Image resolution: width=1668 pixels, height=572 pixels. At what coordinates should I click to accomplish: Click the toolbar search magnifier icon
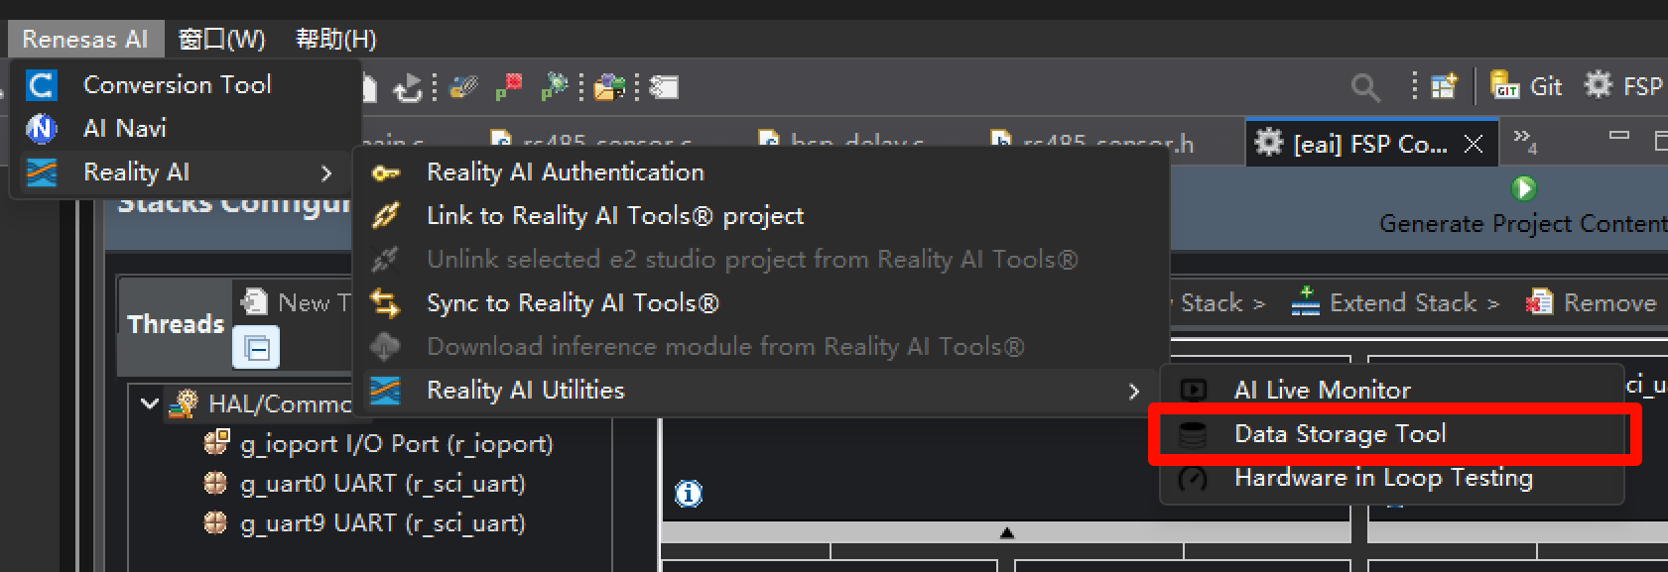click(x=1366, y=88)
